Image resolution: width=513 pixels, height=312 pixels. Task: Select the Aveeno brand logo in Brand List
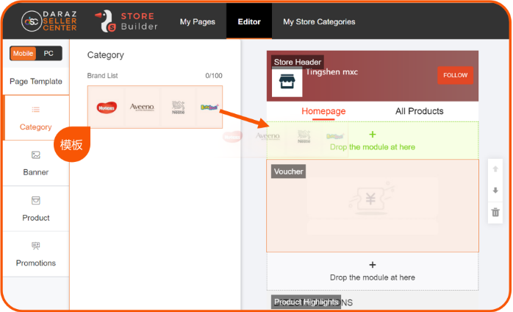click(x=142, y=107)
